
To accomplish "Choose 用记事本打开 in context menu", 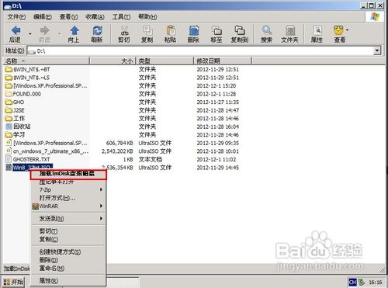I will 68,182.
